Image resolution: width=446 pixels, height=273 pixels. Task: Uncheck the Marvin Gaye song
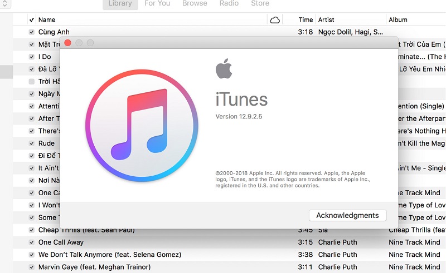(32, 267)
